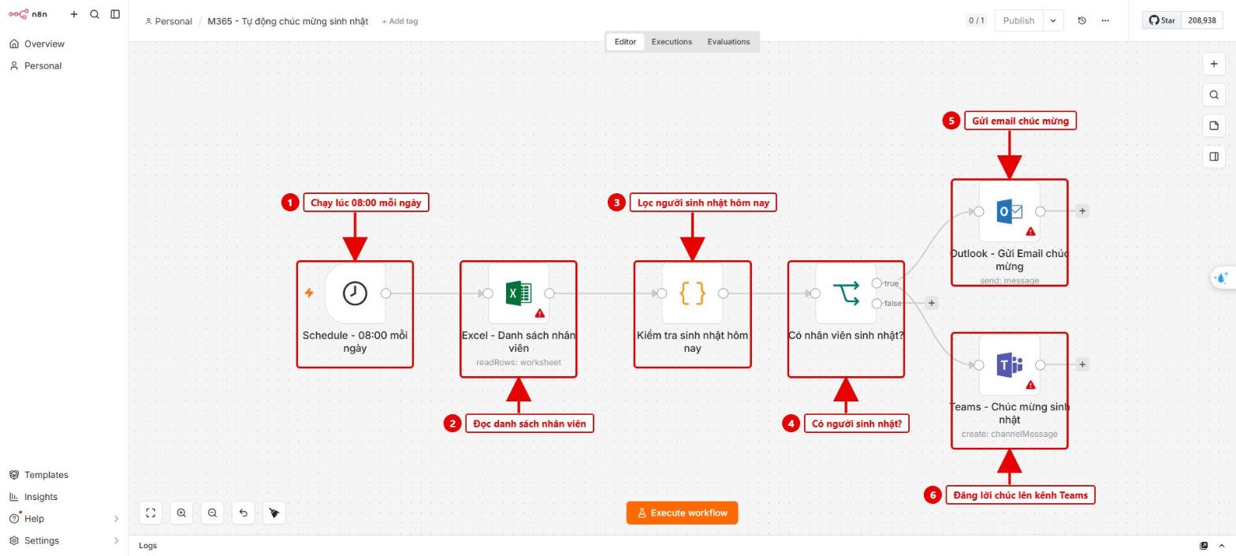Click the Outlook node warning triangle
Screen dimensions: 1236x556
pos(1030,231)
